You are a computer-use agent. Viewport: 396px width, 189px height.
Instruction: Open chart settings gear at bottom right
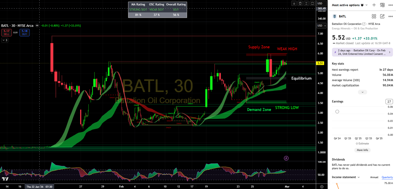322,186
